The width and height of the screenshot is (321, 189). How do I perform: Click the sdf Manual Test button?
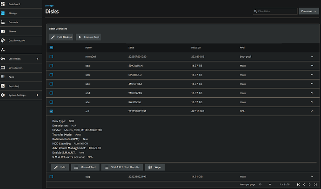tap(85, 167)
